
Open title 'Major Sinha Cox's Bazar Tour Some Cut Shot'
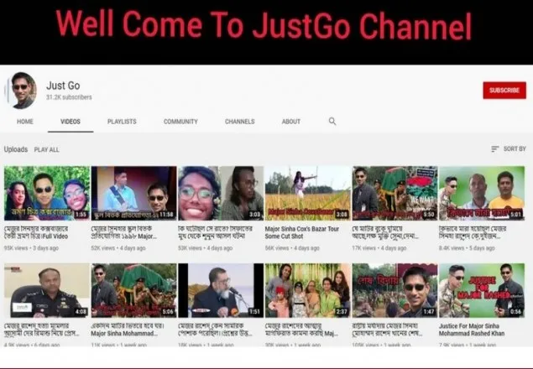coord(302,232)
